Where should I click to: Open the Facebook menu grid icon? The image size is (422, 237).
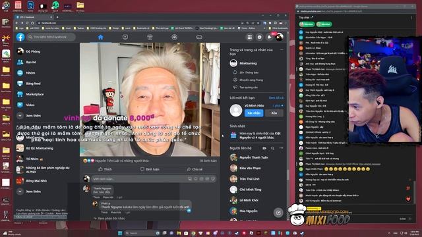(249, 37)
